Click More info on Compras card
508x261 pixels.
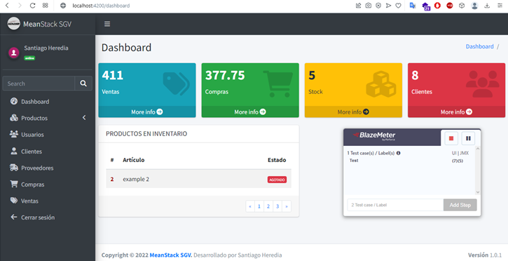pos(250,112)
